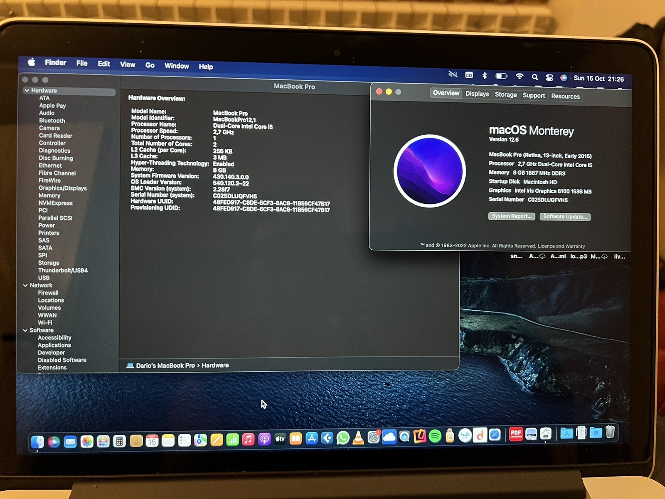
Task: Open the Go menu
Action: [x=150, y=65]
